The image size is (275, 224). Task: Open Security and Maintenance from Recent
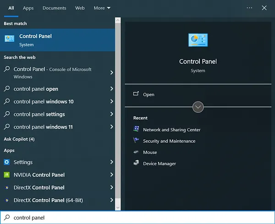(x=169, y=141)
